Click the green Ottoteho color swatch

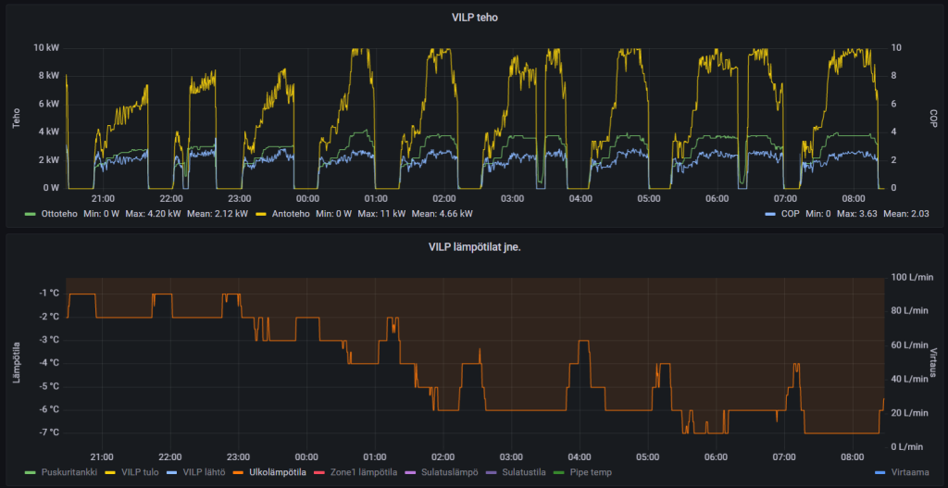click(x=31, y=213)
